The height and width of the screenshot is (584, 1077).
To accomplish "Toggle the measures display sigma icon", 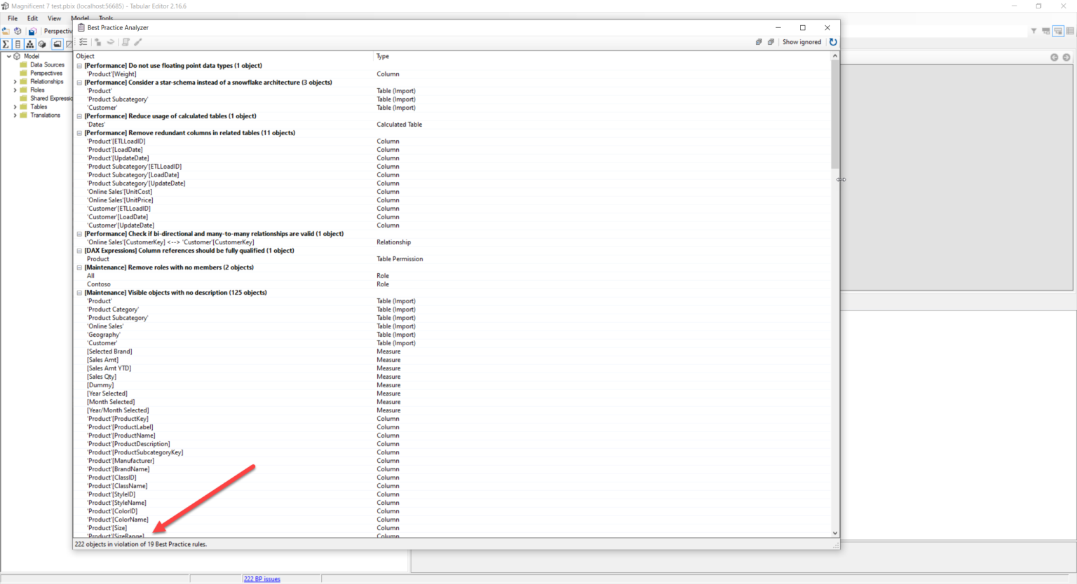I will [x=6, y=44].
